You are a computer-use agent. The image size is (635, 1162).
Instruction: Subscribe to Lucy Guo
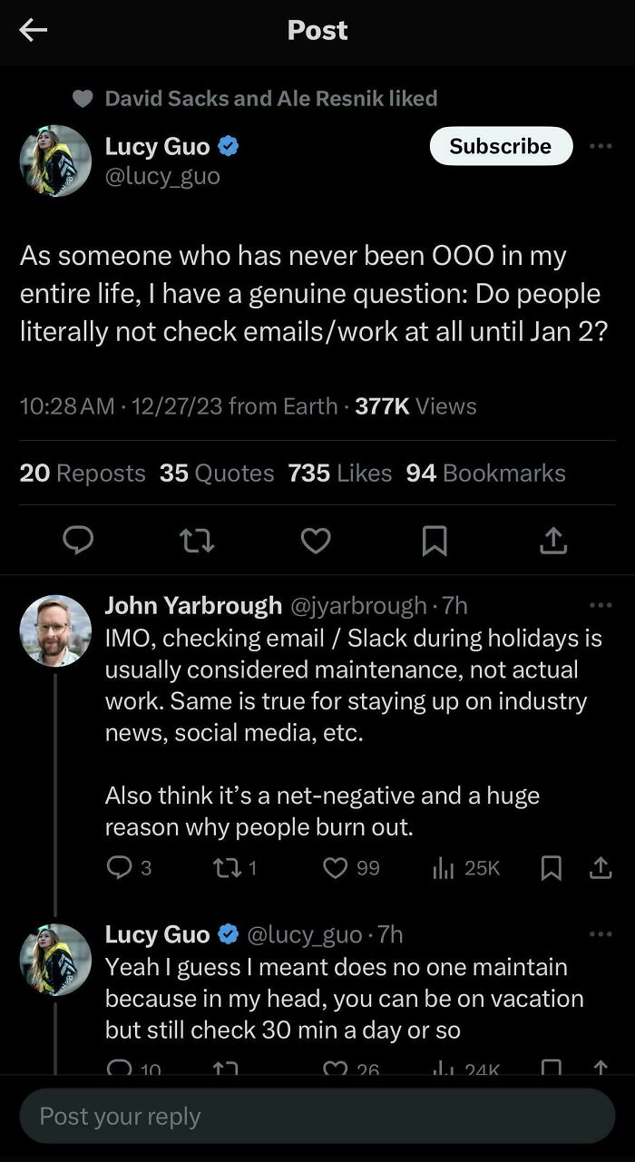[x=501, y=146]
